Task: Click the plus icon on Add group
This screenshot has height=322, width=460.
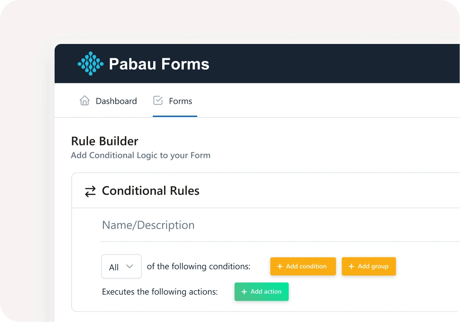Action: coord(351,267)
